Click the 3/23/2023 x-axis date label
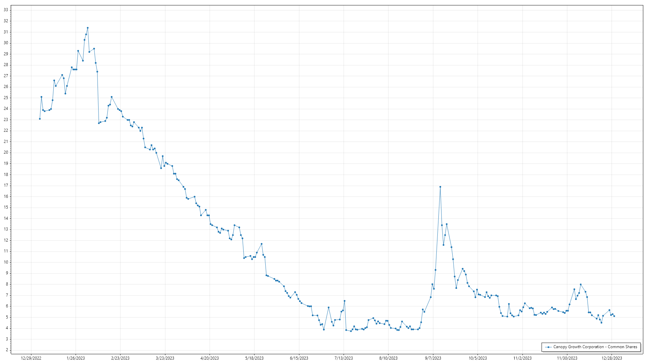 point(165,358)
